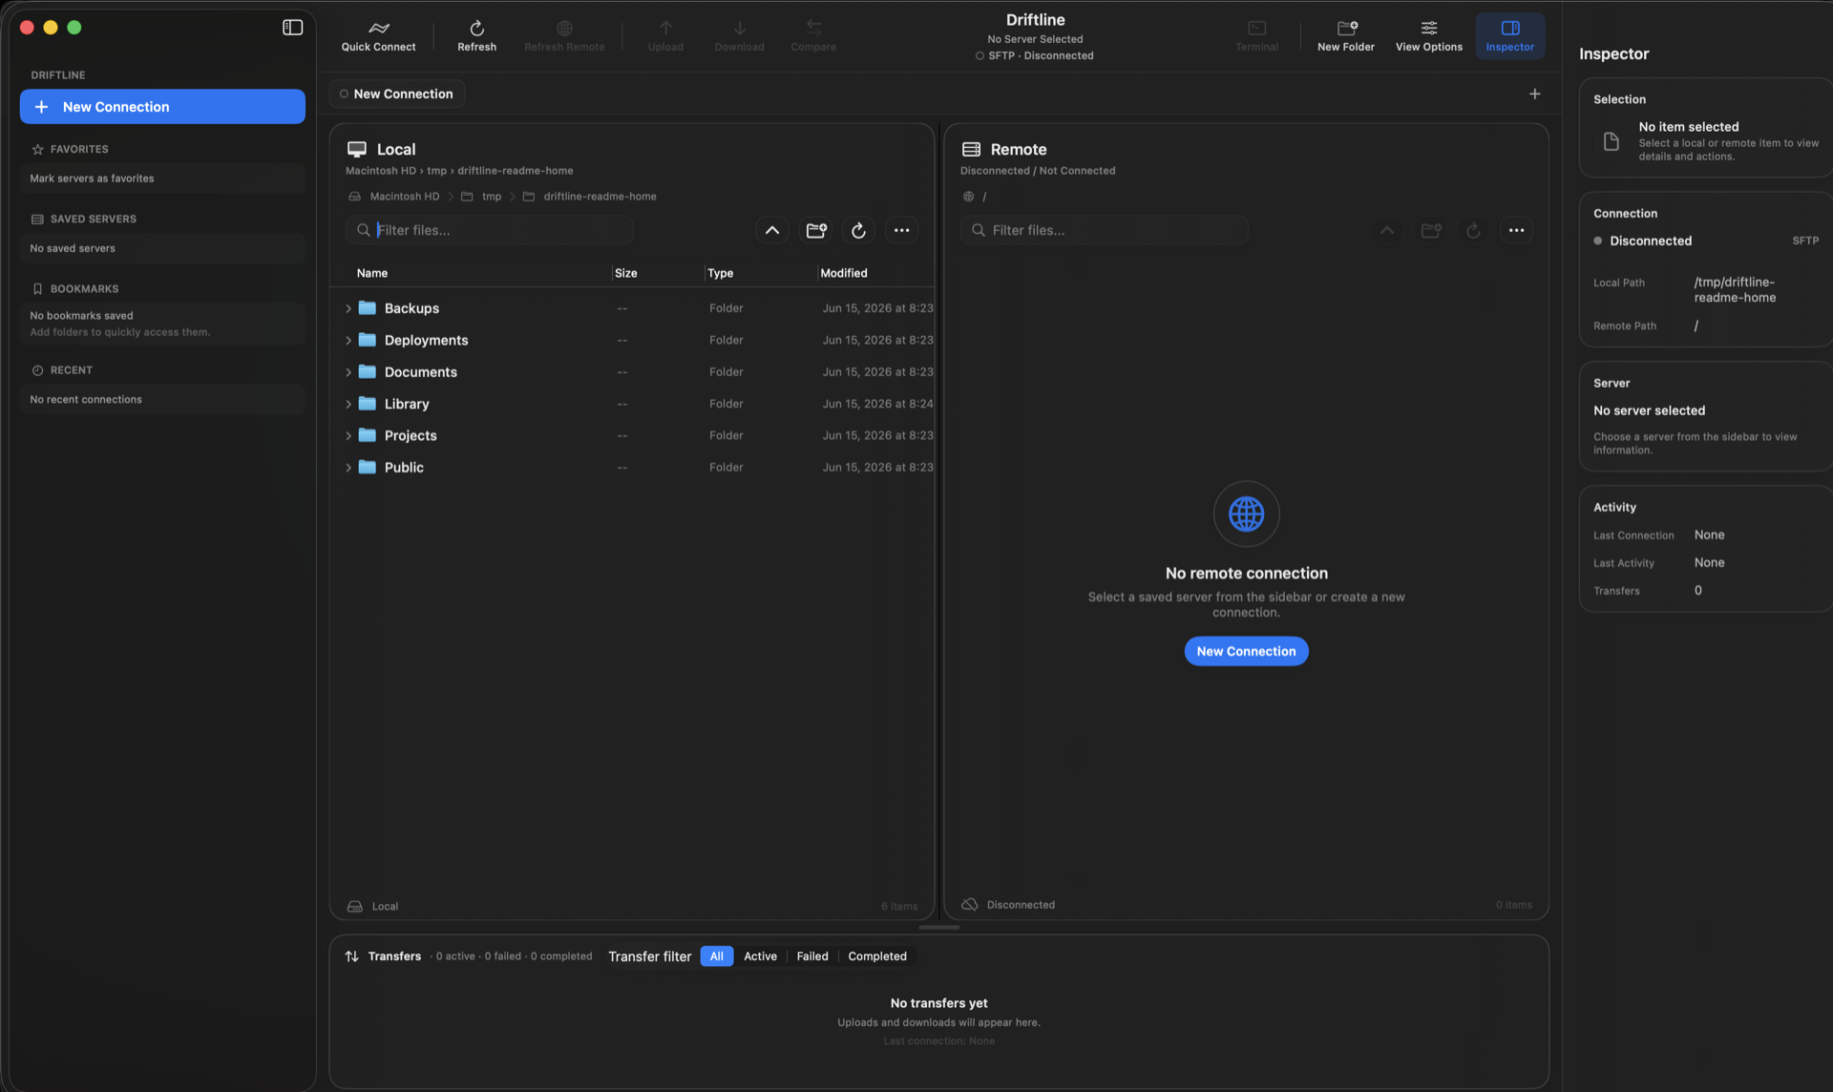Click the globe icon in the Remote pane

pyautogui.click(x=1246, y=514)
